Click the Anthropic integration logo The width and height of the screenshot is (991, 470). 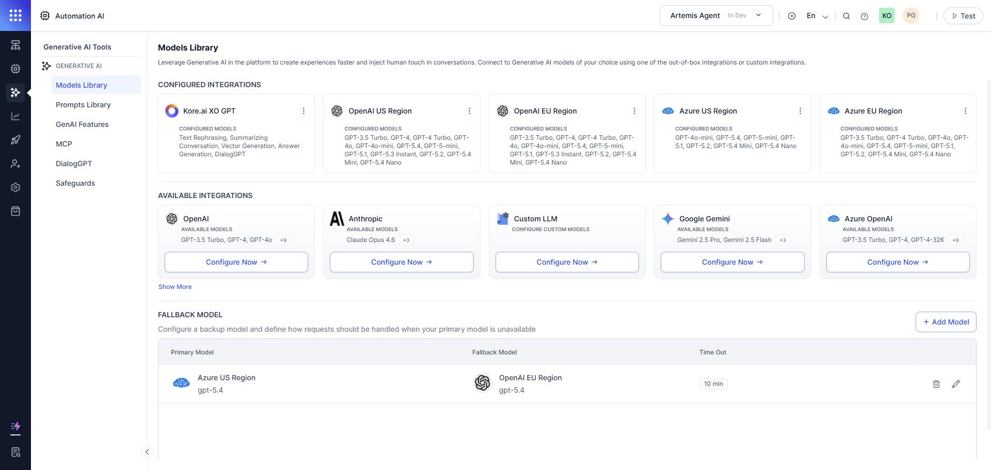point(337,219)
